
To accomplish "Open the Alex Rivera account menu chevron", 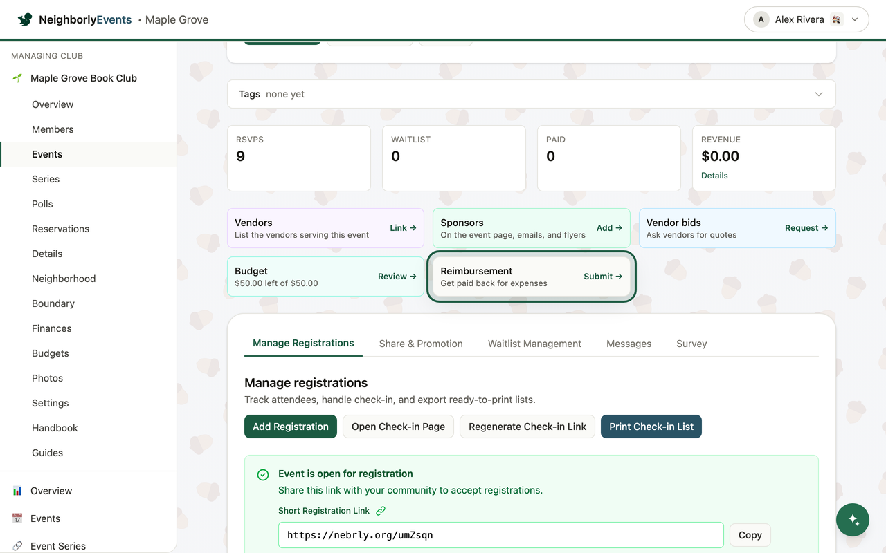I will (855, 19).
